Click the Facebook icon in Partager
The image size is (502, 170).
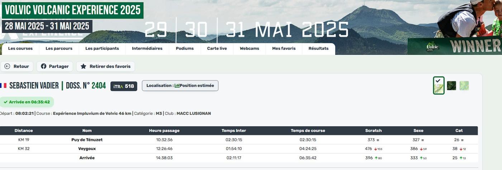44,66
